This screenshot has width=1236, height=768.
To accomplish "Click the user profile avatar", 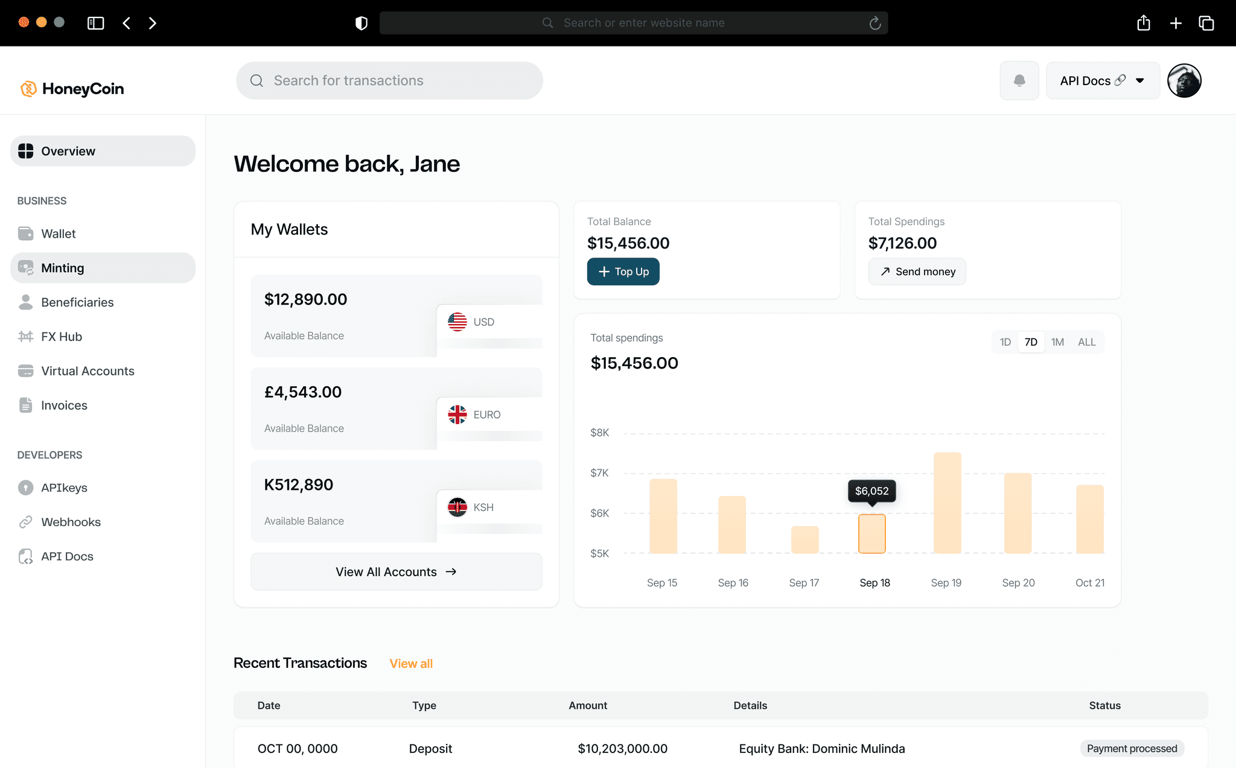I will (x=1183, y=81).
